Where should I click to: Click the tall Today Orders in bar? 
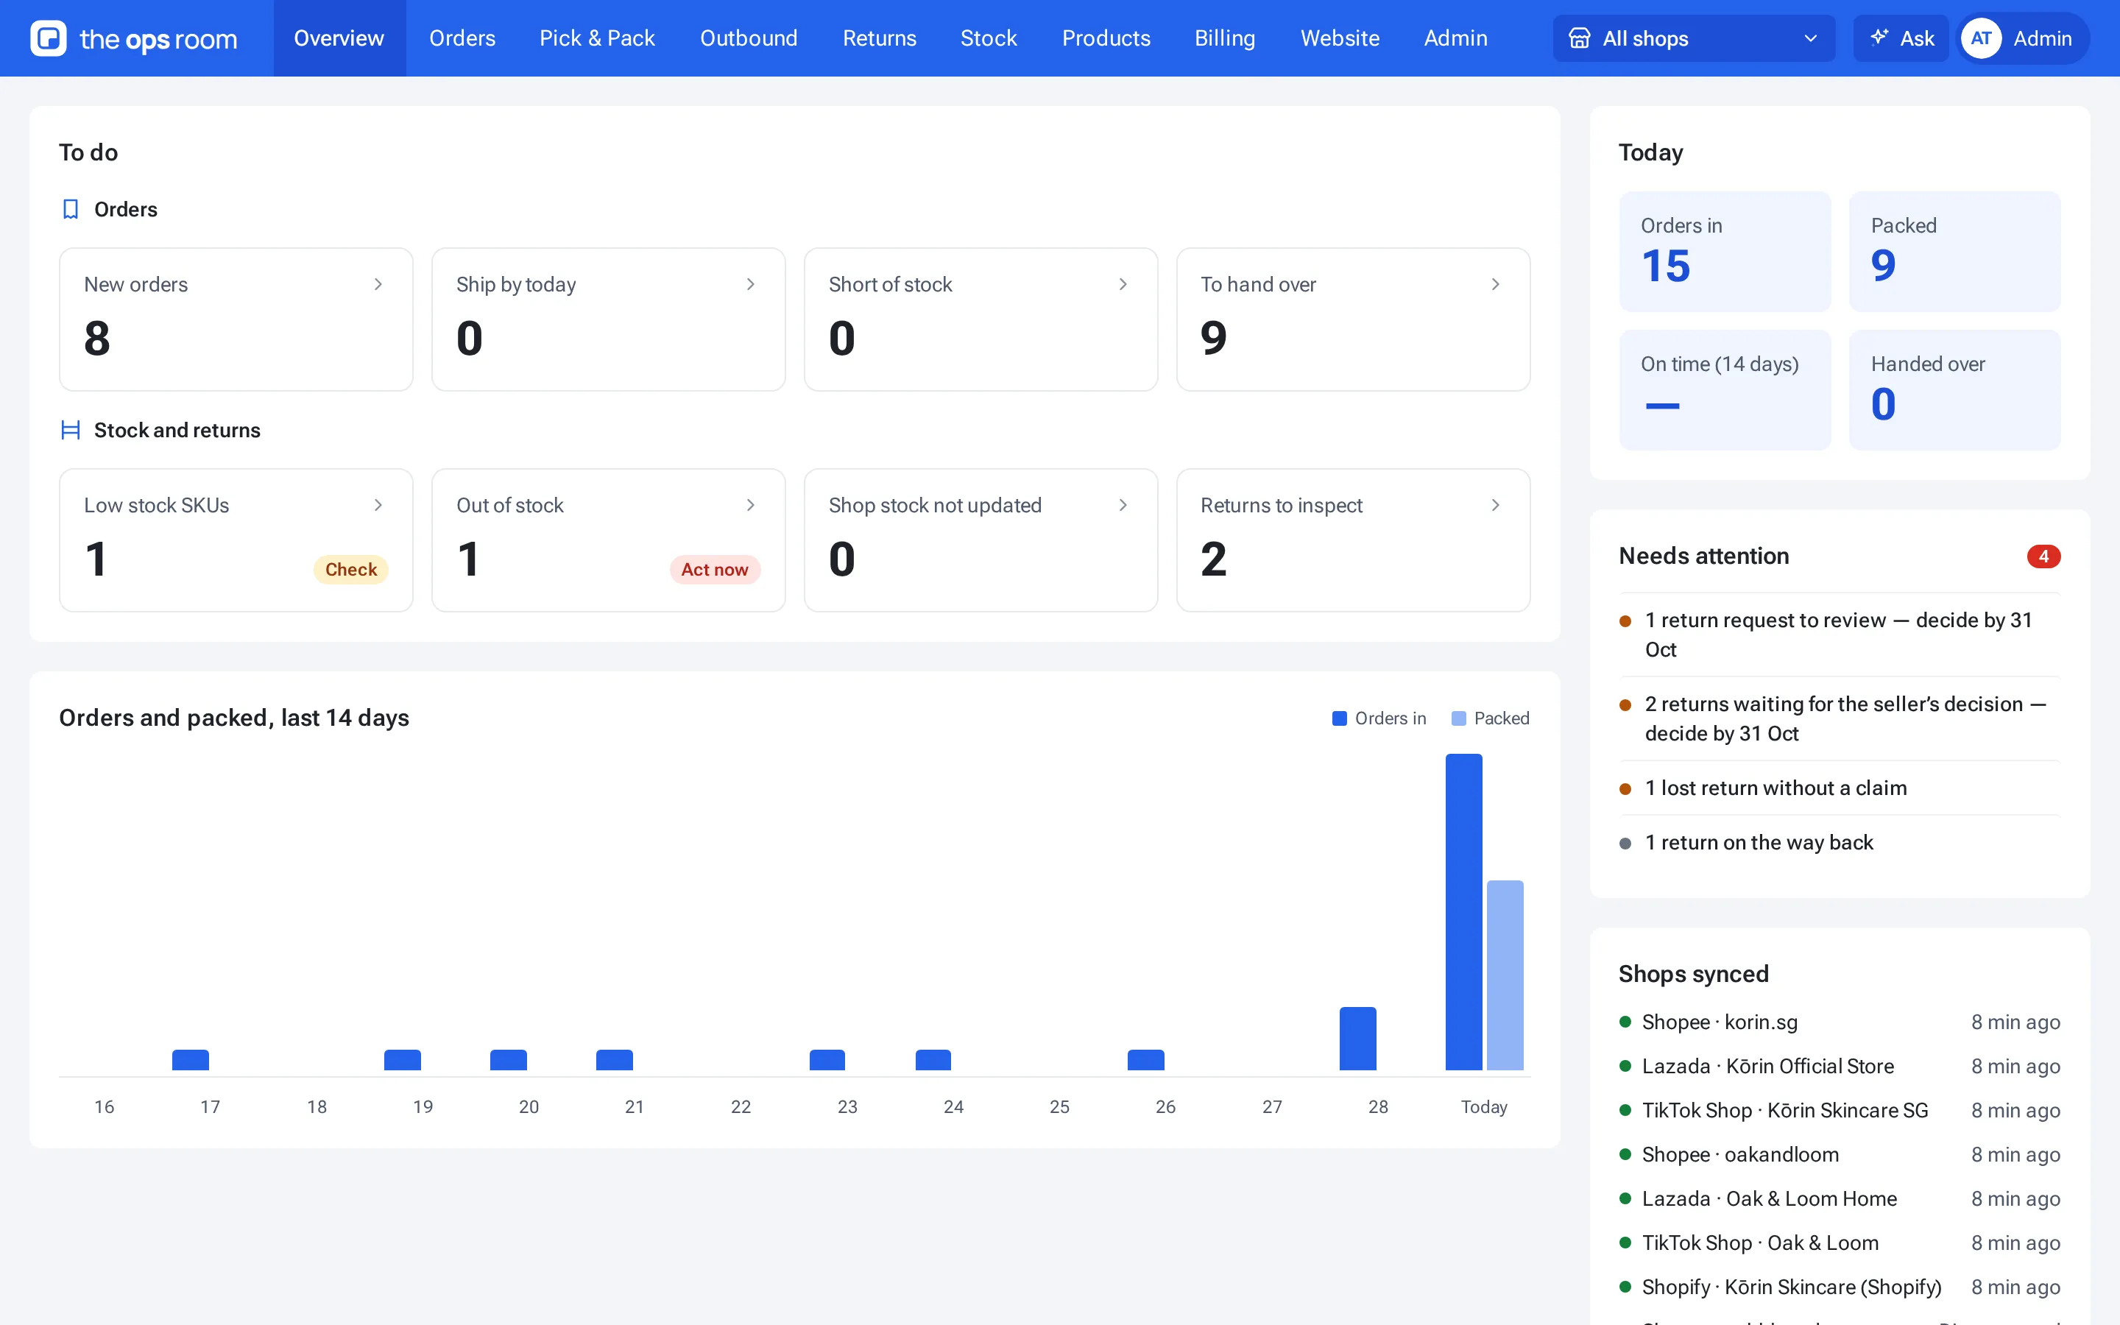(x=1464, y=911)
